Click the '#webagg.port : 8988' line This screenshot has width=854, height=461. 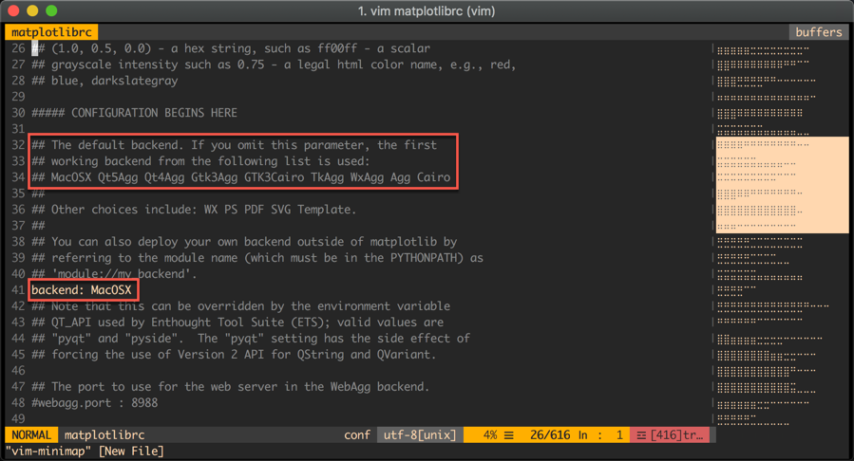pos(95,403)
